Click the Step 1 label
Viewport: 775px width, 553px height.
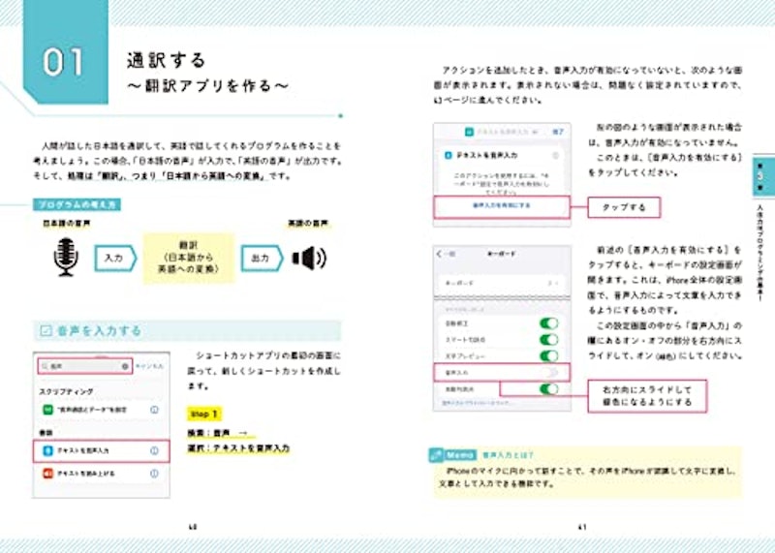point(204,414)
